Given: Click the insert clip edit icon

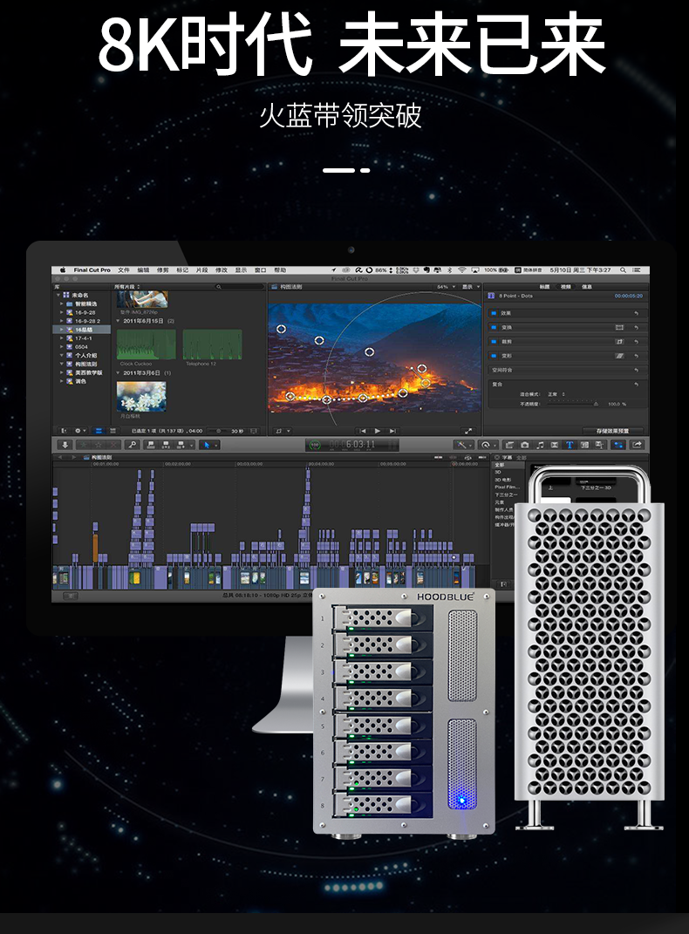Looking at the screenshot, I should click(x=166, y=445).
